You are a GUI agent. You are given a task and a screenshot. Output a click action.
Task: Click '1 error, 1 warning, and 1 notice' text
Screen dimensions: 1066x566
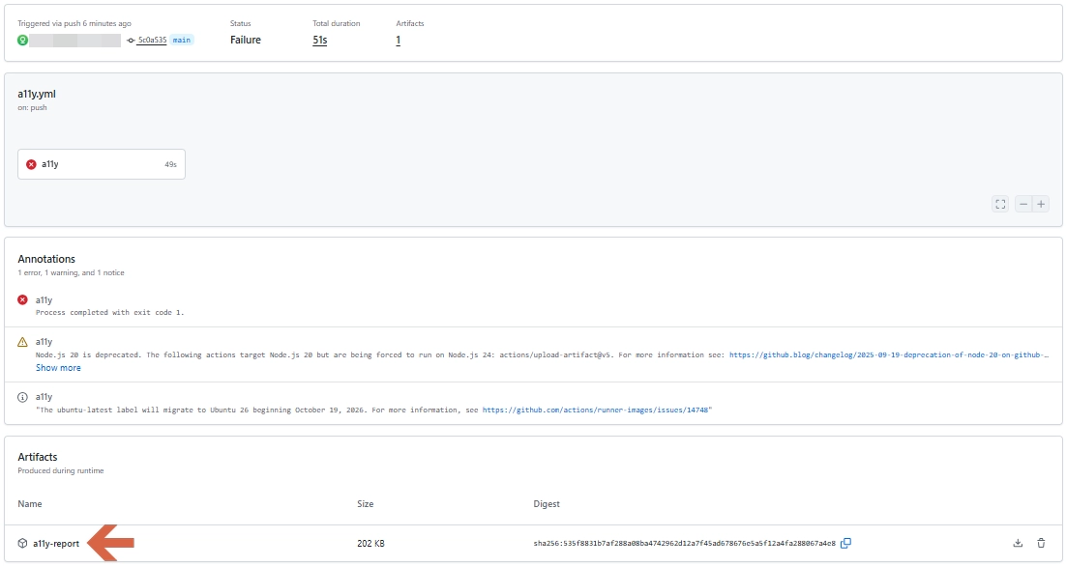pyautogui.click(x=71, y=272)
